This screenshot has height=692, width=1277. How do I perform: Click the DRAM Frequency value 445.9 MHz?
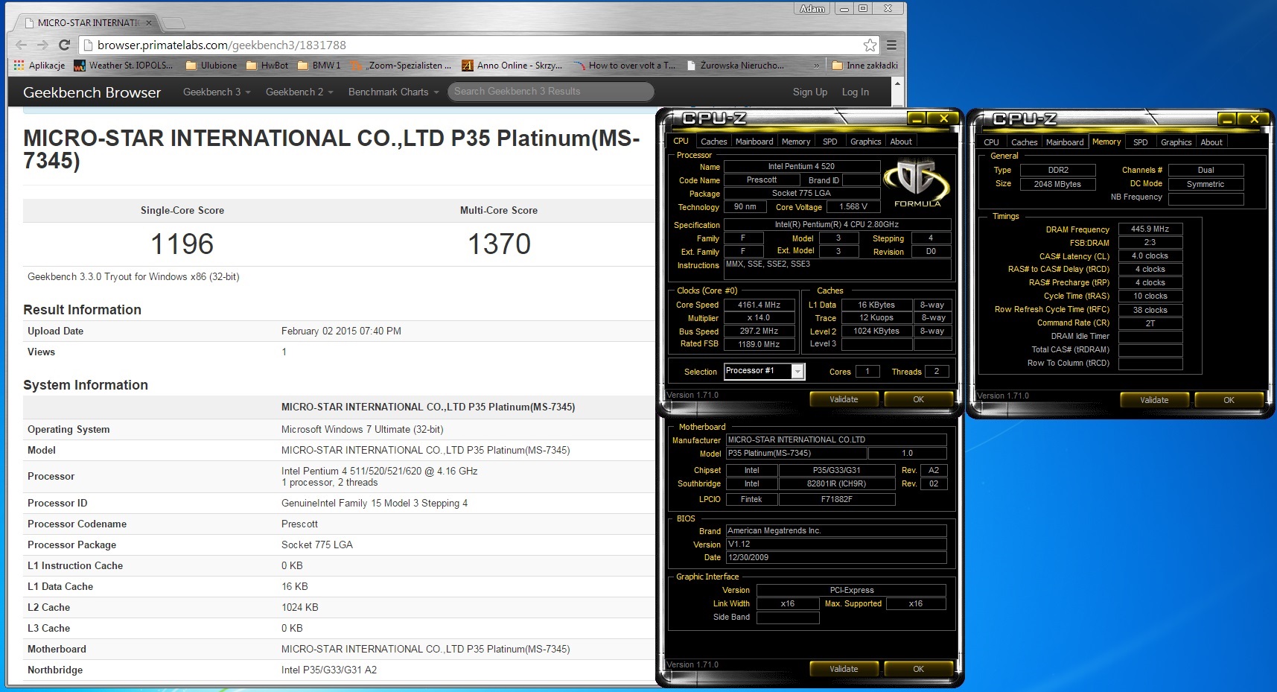(x=1150, y=229)
